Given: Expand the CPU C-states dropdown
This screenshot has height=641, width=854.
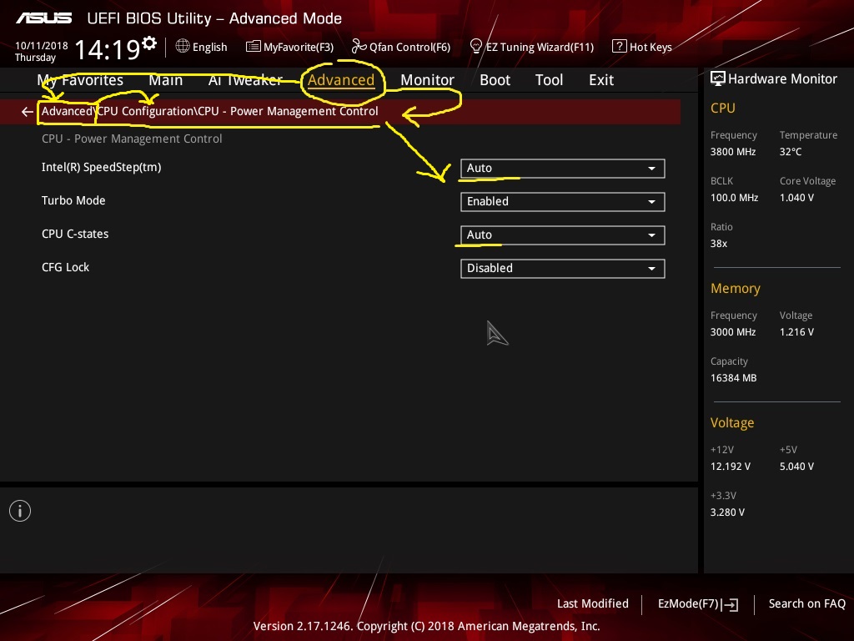Looking at the screenshot, I should [563, 235].
